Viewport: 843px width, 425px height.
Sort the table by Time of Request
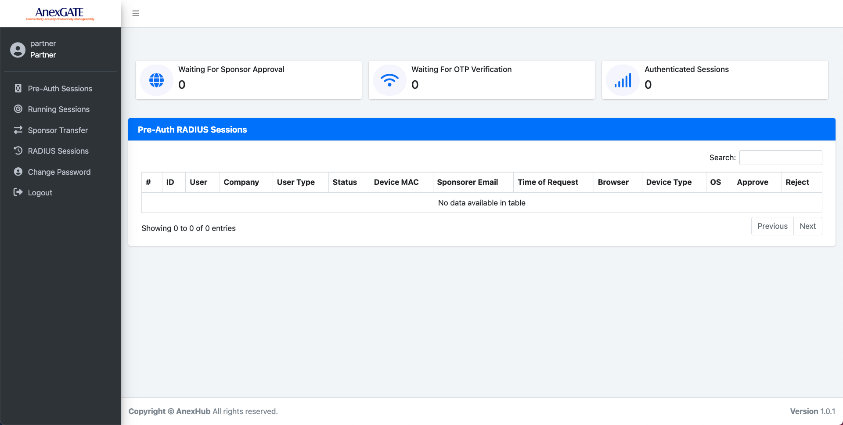click(x=548, y=182)
